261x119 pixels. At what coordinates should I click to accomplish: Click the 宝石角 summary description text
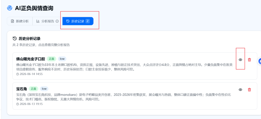(x=123, y=97)
